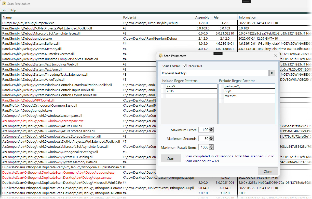Click the Maximum Seconds value field

point(204,139)
